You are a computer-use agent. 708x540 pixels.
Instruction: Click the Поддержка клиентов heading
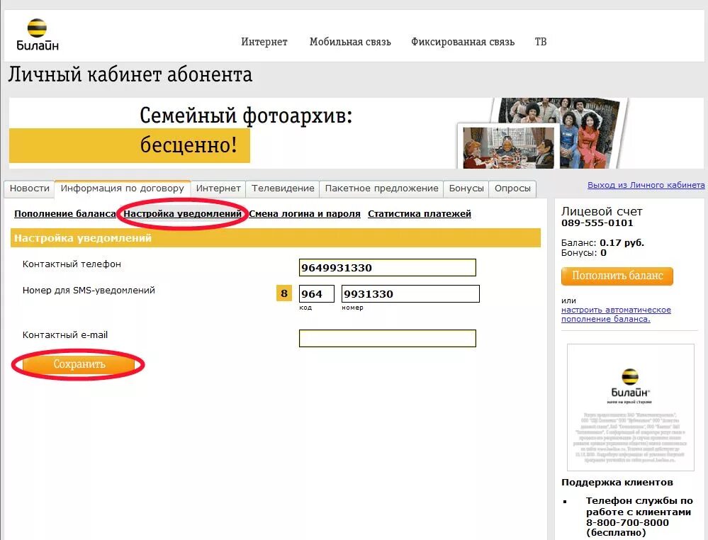(x=617, y=482)
